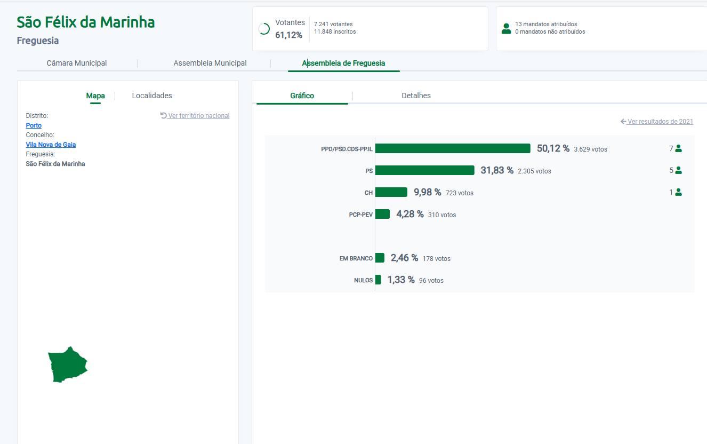Switch to the Detalhes results tab
The height and width of the screenshot is (444, 707).
tap(416, 96)
